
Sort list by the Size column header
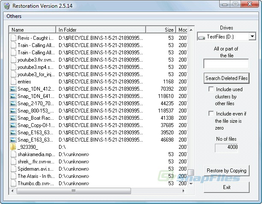coord(161,30)
